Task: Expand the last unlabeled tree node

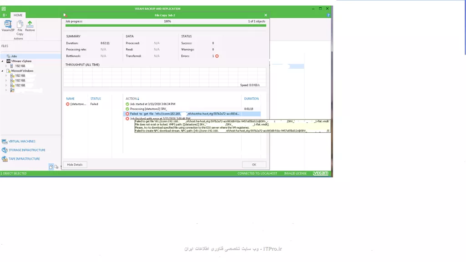Action: 6,90
